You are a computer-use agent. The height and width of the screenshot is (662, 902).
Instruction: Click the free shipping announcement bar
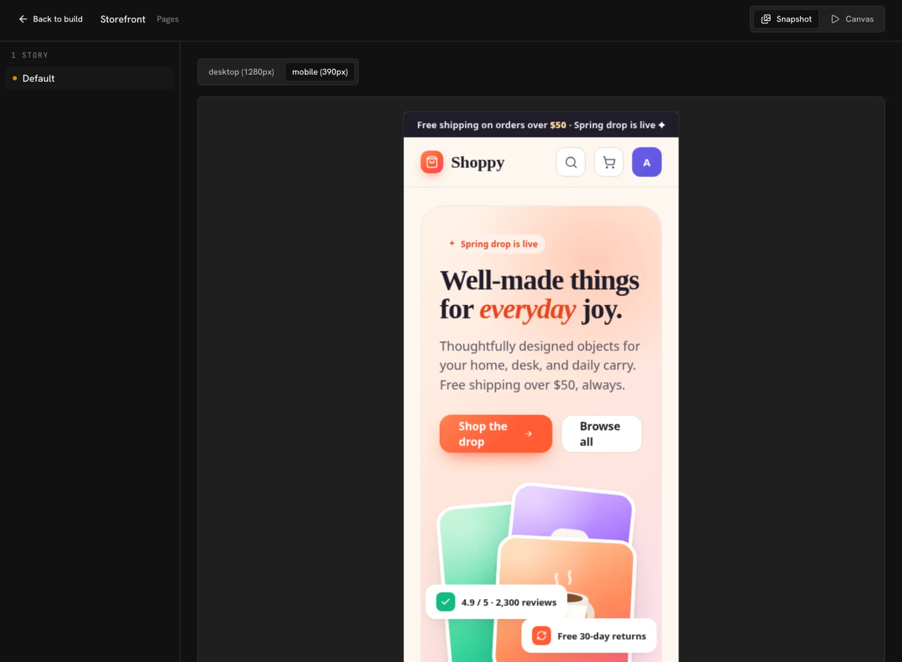pos(541,125)
